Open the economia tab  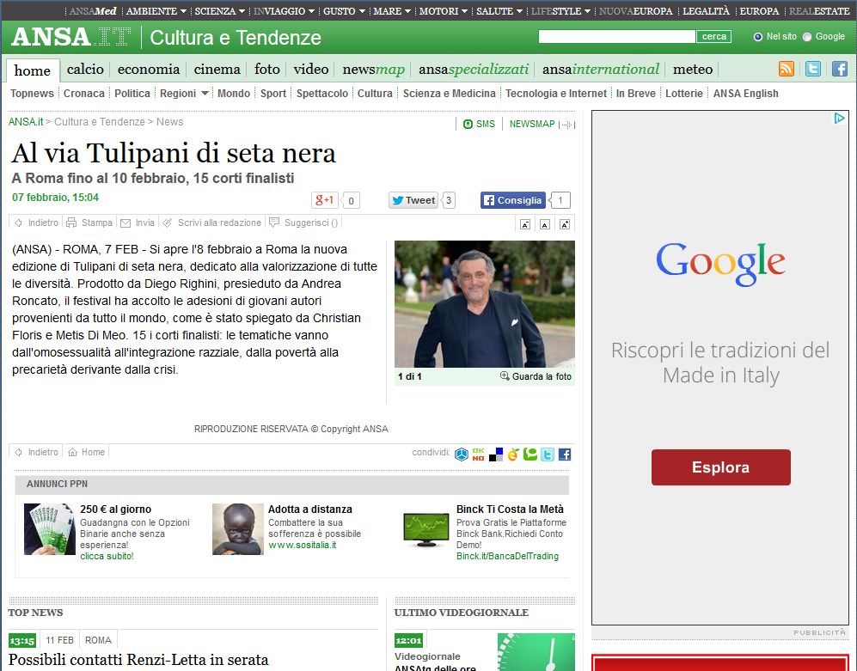(x=149, y=70)
